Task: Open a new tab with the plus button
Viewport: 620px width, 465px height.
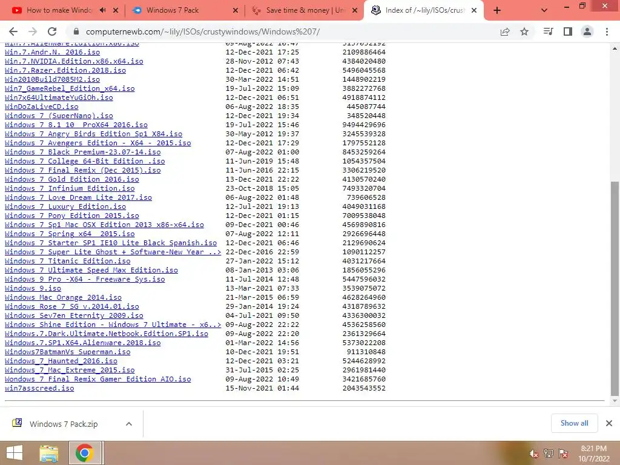Action: coord(497,10)
